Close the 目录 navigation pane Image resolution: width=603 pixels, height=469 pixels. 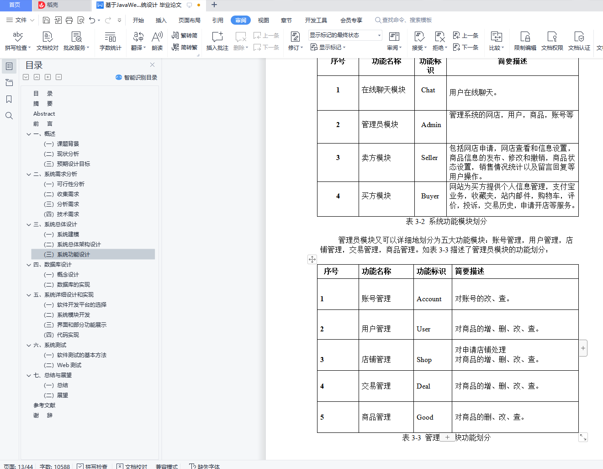[x=153, y=65]
